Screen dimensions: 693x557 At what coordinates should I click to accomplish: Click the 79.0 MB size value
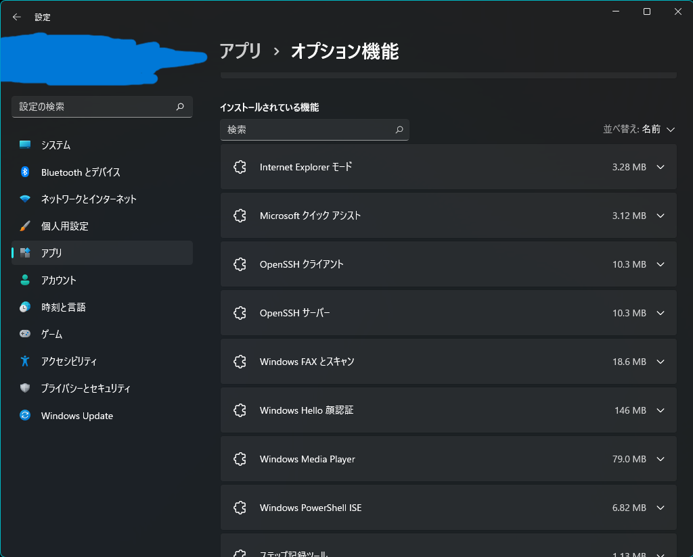tap(629, 459)
